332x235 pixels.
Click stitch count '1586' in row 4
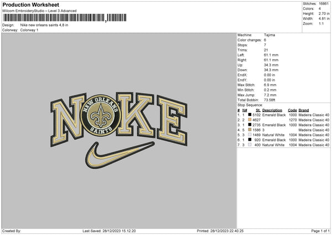[x=256, y=130]
